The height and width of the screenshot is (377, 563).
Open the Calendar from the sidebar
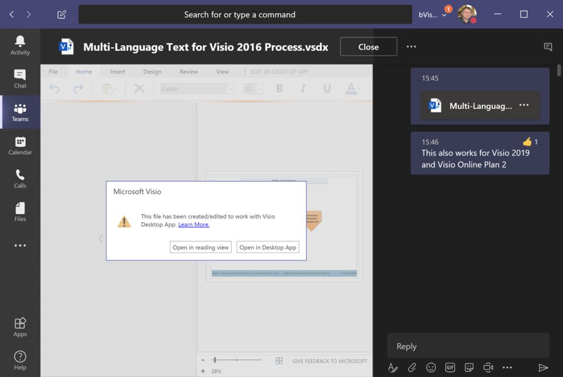coord(20,145)
